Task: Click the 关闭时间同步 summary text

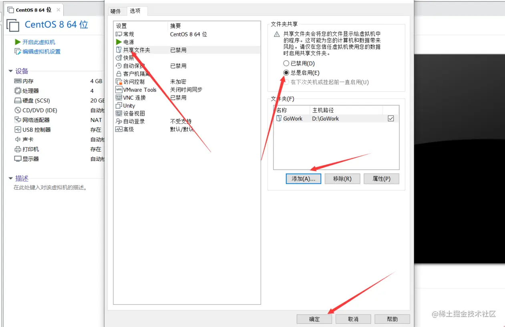Action: (186, 90)
